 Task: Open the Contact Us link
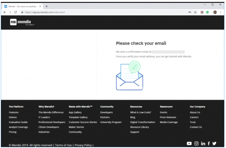(x=196, y=127)
